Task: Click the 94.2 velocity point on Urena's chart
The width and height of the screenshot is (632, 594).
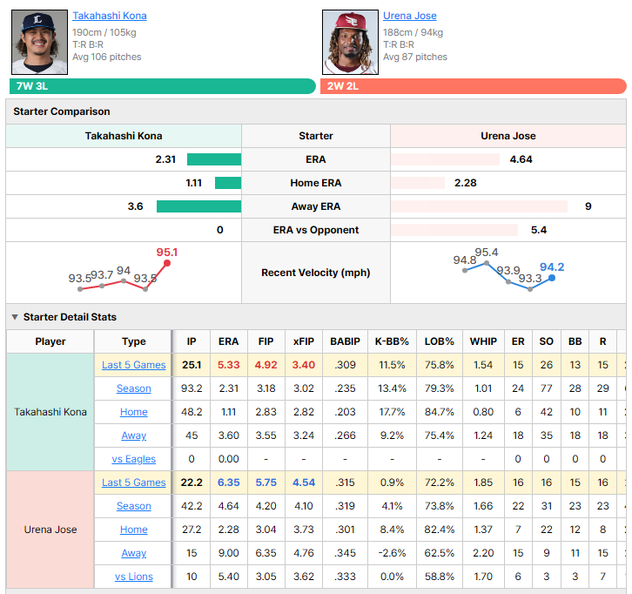Action: (552, 278)
